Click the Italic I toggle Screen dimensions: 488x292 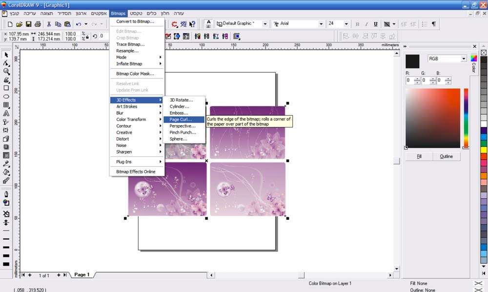click(366, 24)
